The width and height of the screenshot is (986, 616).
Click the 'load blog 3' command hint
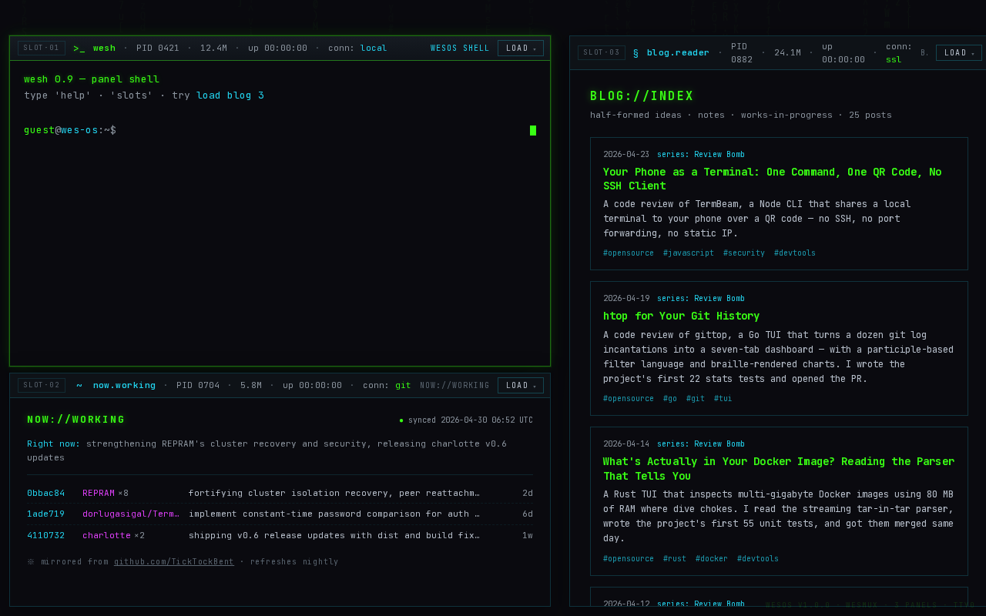coord(230,95)
